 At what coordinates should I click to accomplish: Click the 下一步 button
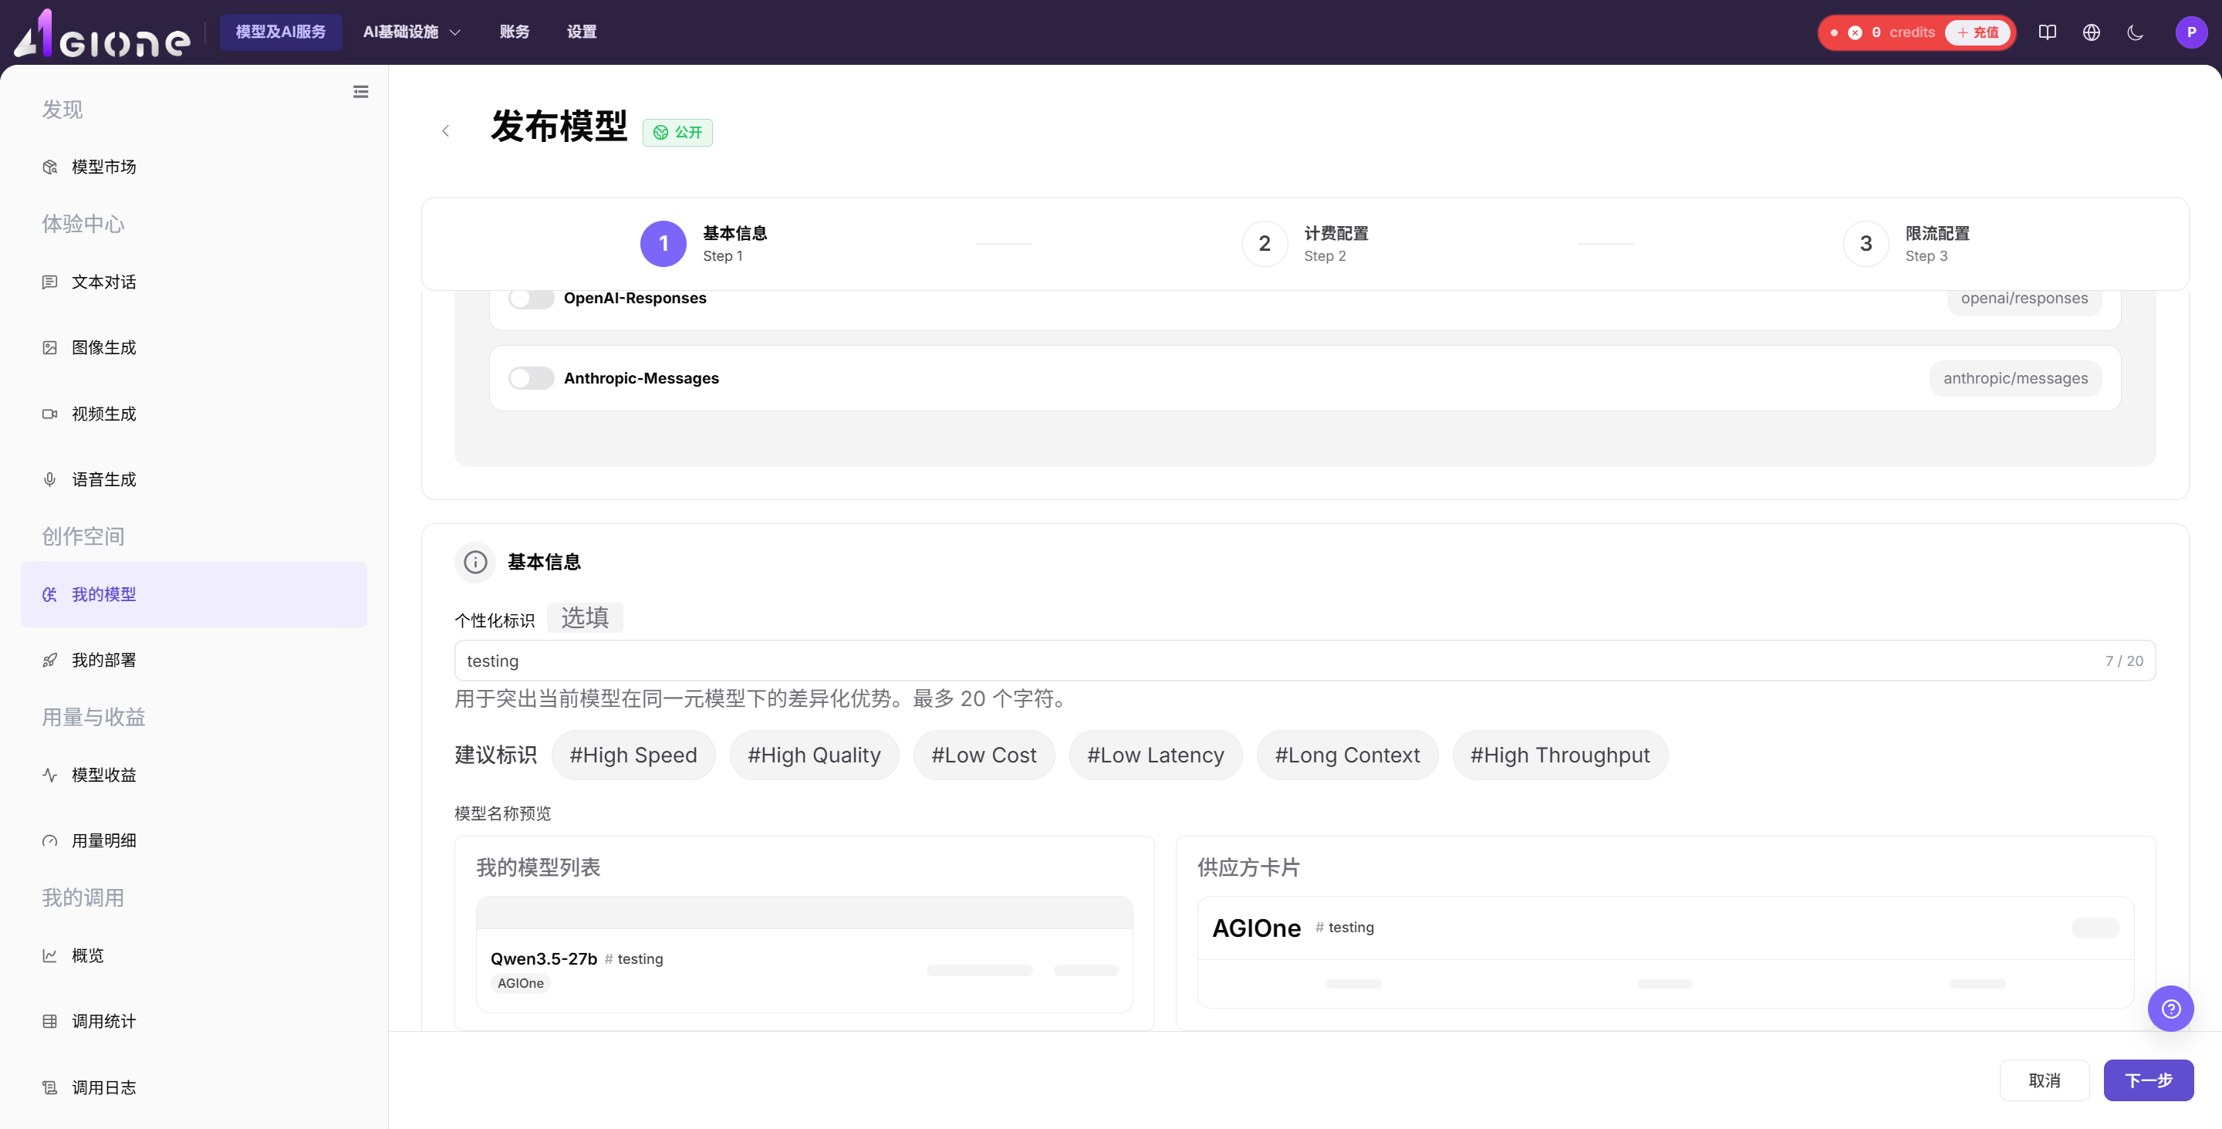pos(2148,1080)
